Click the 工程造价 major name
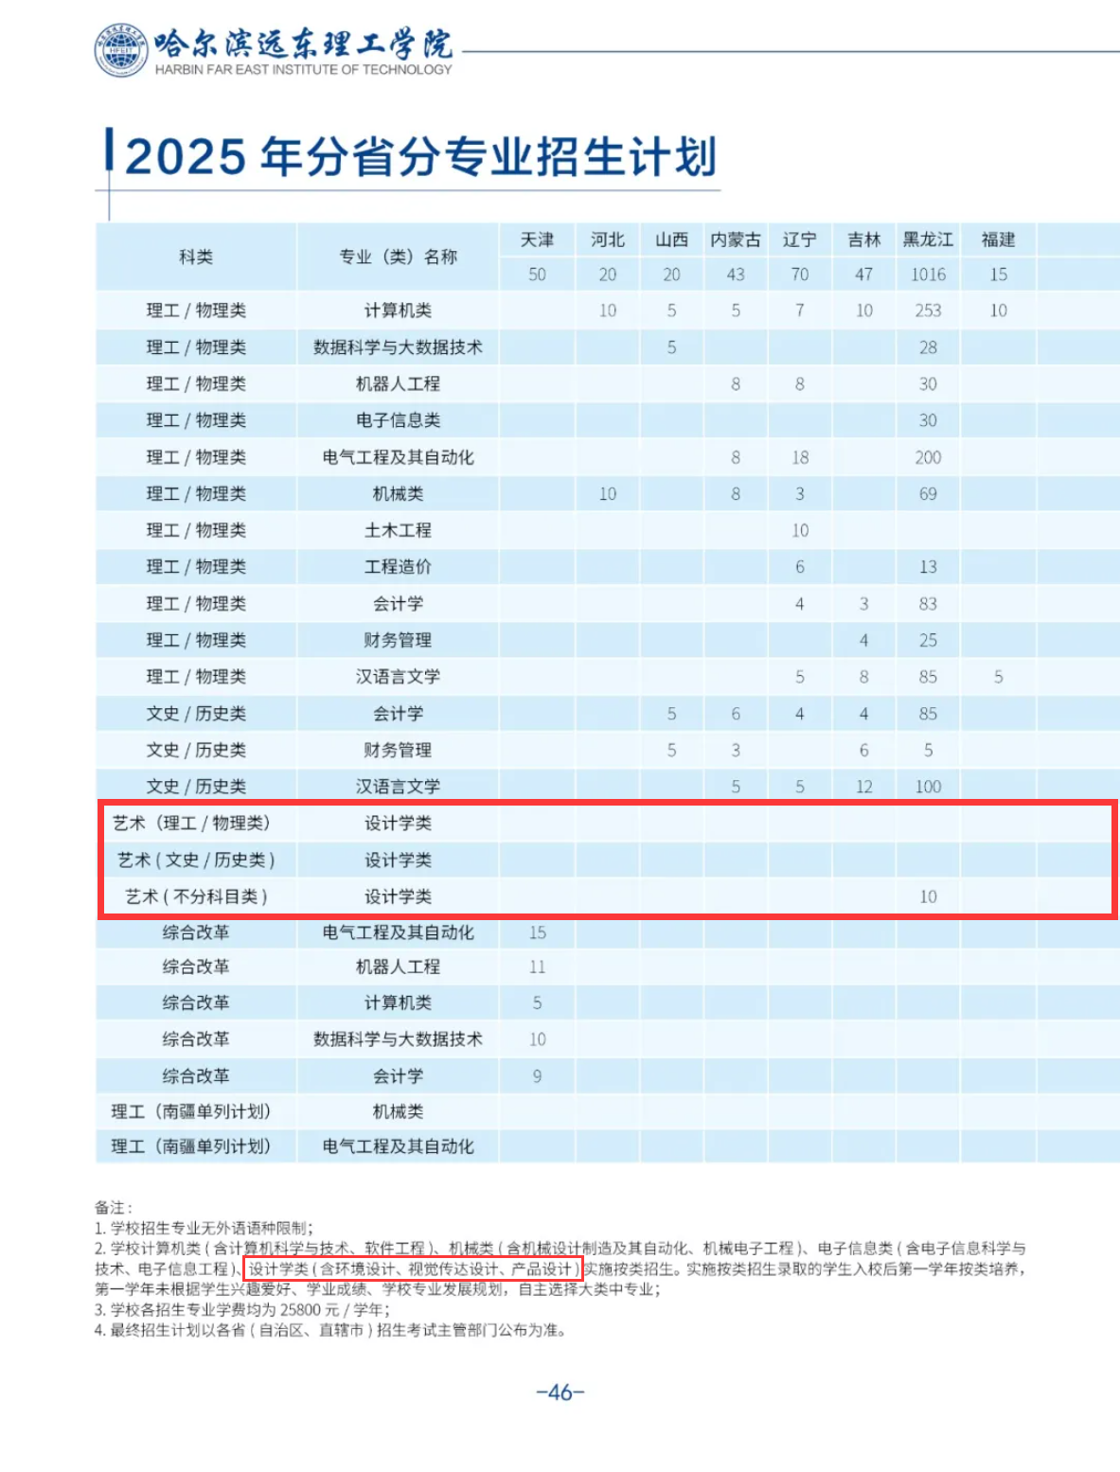Image resolution: width=1120 pixels, height=1472 pixels. click(x=398, y=567)
